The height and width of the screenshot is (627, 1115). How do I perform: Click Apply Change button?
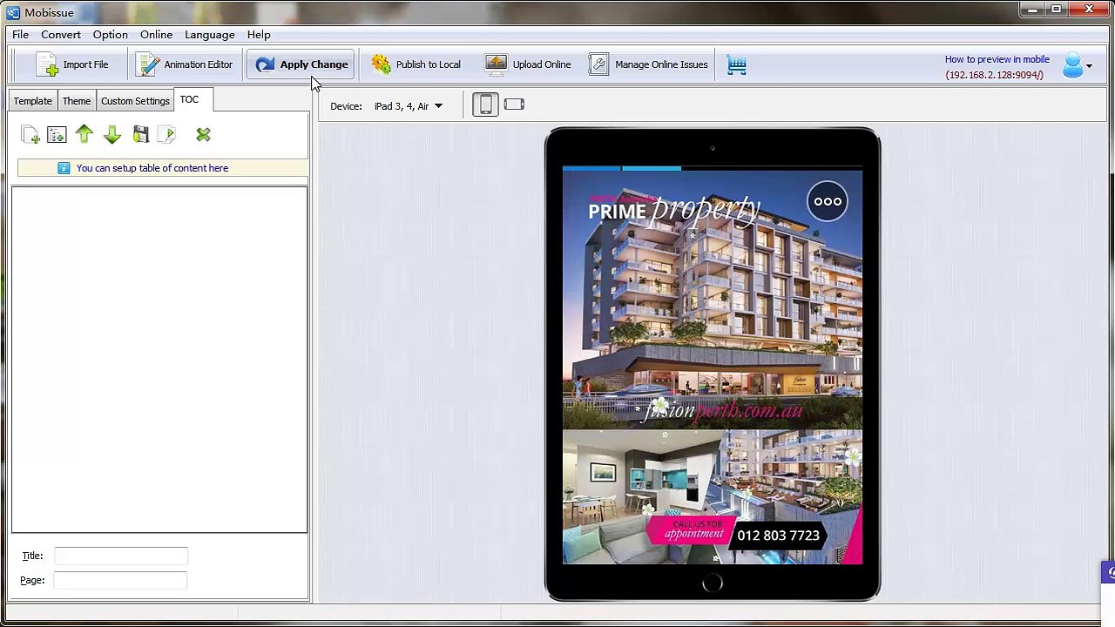click(x=301, y=64)
